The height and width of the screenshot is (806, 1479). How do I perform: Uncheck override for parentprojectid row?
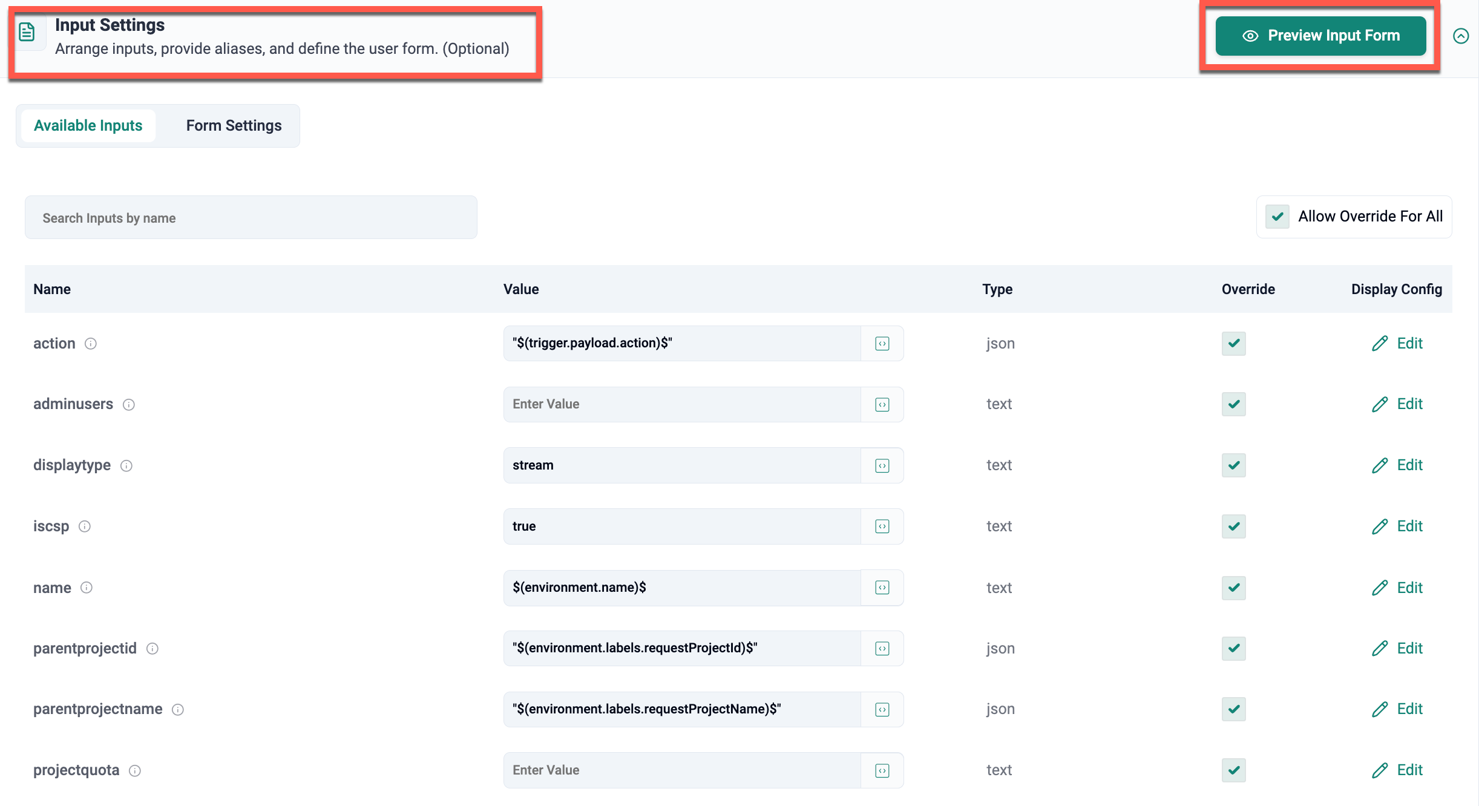tap(1233, 649)
